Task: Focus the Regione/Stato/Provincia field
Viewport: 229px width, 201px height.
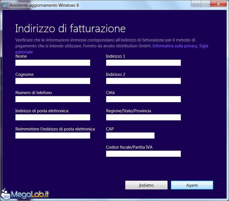Action: [143, 117]
